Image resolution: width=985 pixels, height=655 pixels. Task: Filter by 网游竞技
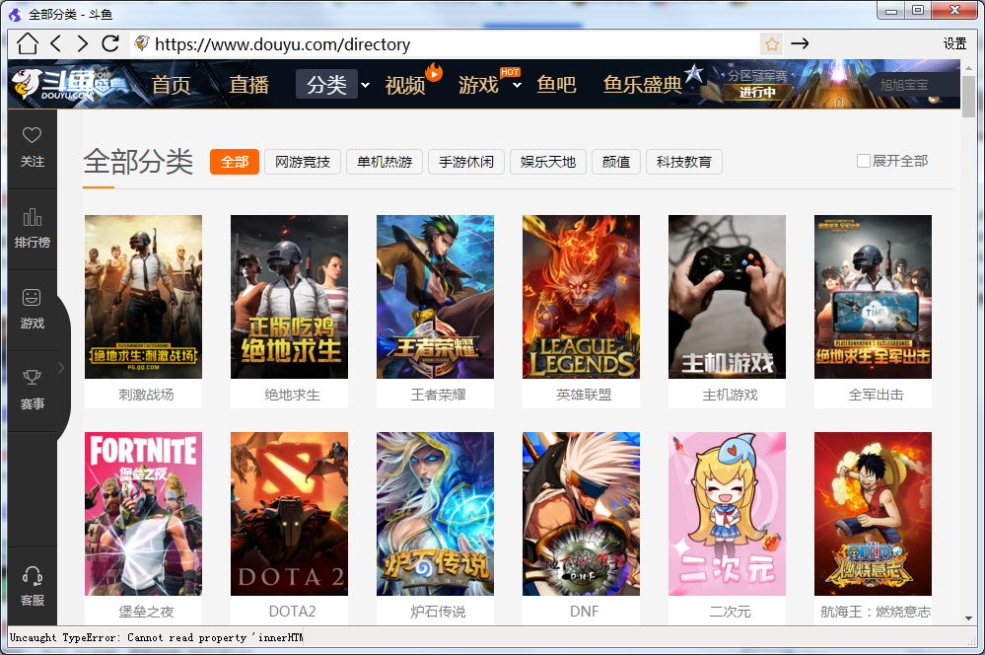click(x=302, y=162)
